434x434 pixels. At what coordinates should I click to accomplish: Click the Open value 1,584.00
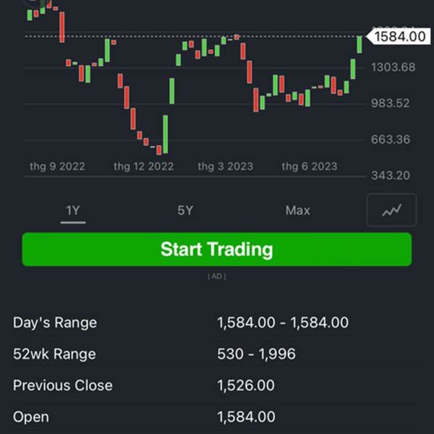[246, 417]
